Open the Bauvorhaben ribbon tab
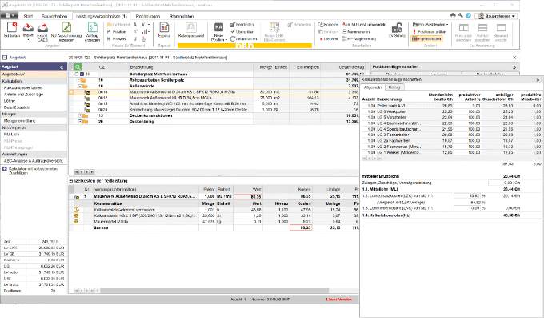The width and height of the screenshot is (544, 318). coord(54,16)
